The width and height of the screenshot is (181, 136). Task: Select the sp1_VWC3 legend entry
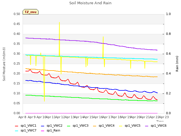pyautogui.click(x=78, y=126)
